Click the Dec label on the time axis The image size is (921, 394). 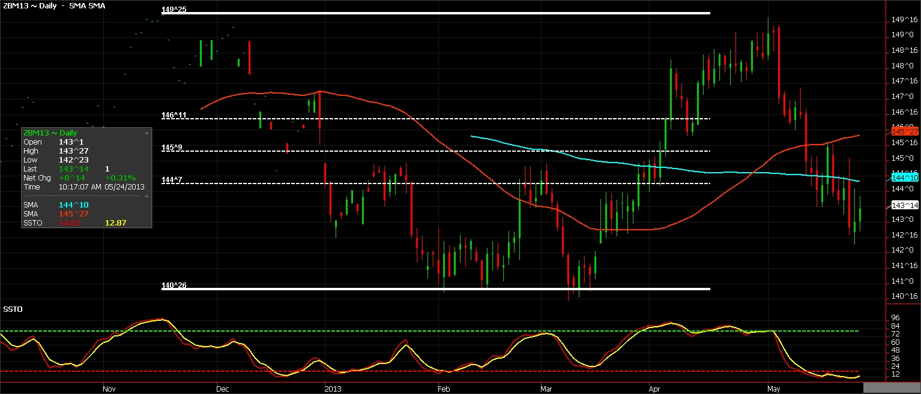[222, 389]
